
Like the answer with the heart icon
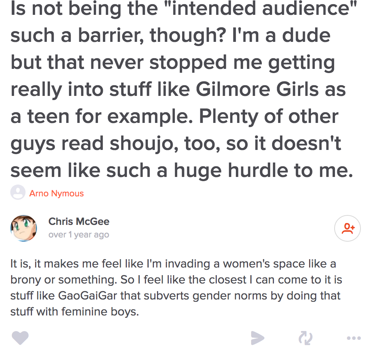coord(20,338)
